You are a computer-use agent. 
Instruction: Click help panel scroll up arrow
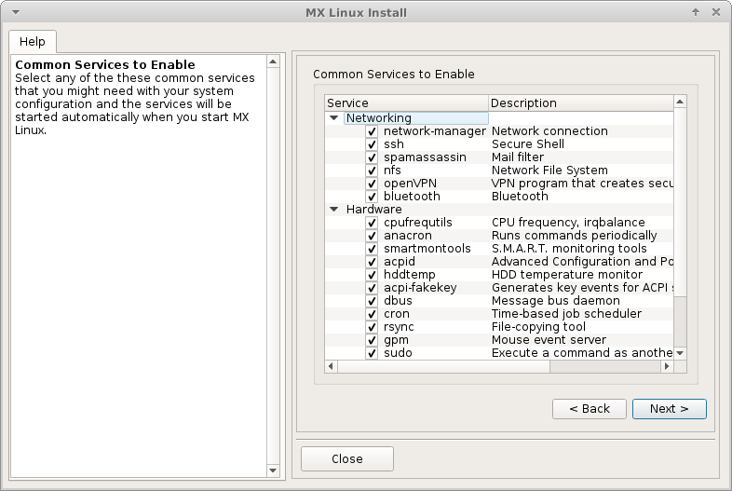click(273, 61)
